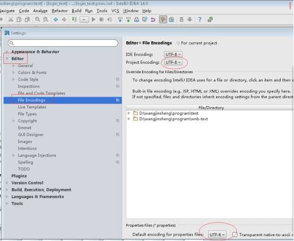Open Find with the magnifier icon
294x241 pixels.
pyautogui.click(x=37, y=20)
